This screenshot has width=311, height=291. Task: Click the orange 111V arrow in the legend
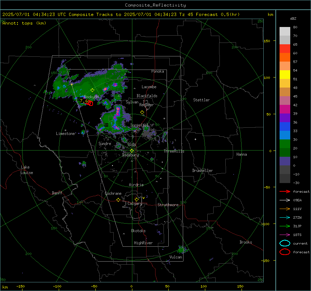[285, 209]
